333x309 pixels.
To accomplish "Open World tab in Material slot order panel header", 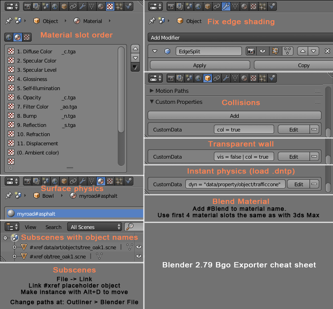I will (55, 6).
